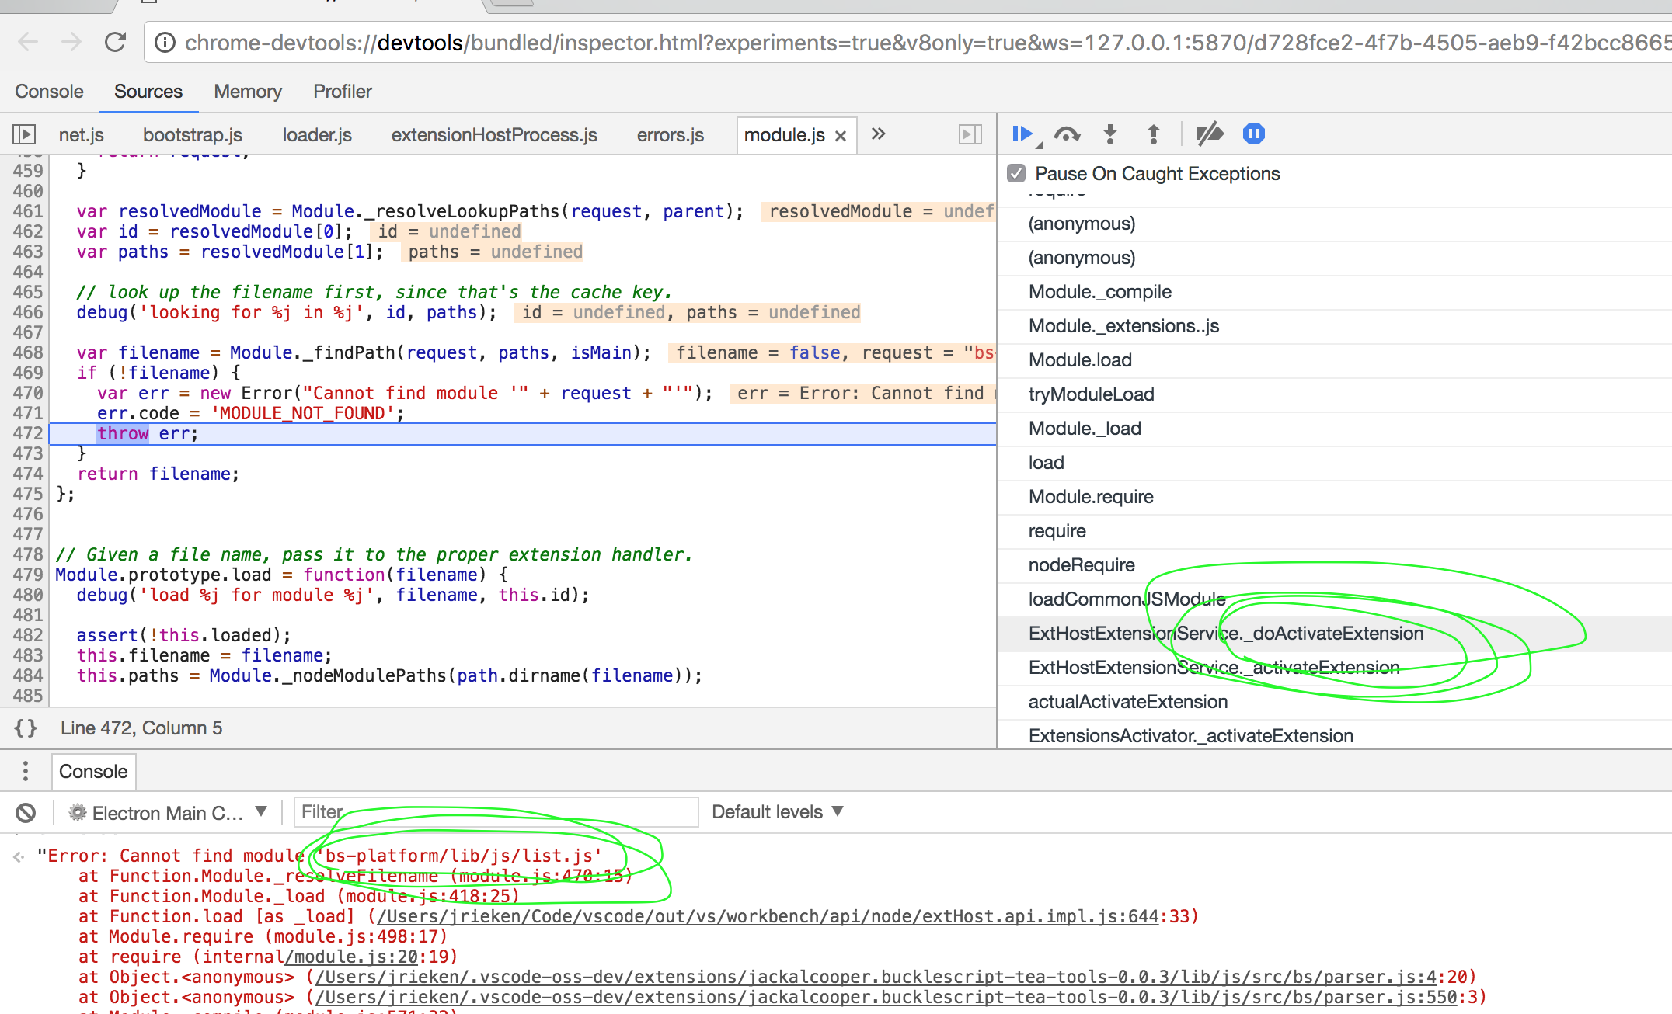Click the Step out of current function icon
The height and width of the screenshot is (1014, 1672).
pyautogui.click(x=1153, y=134)
